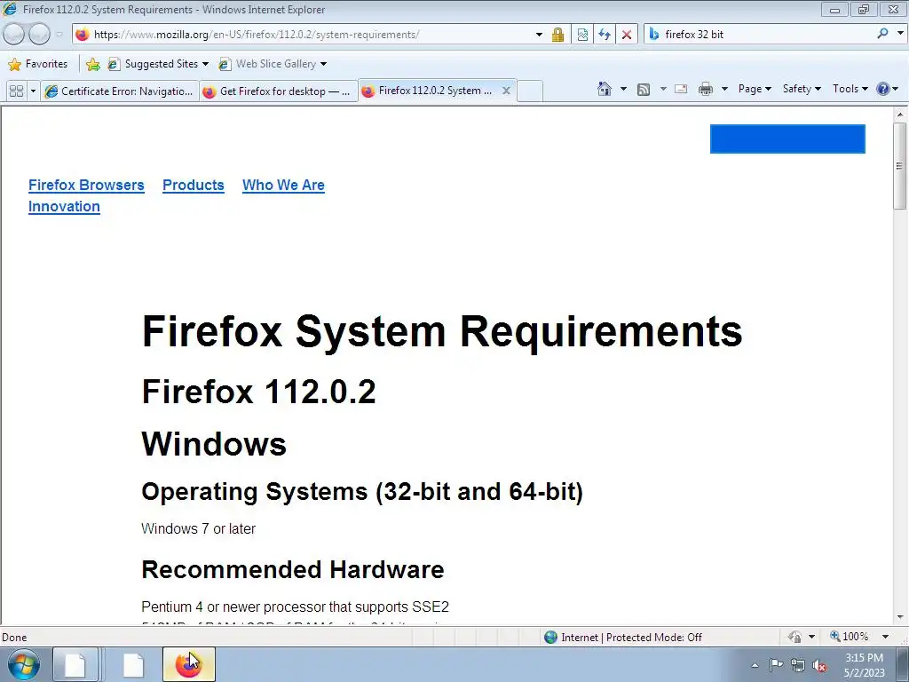Click the 100% zoom level button
The width and height of the screenshot is (909, 682).
[x=850, y=637]
